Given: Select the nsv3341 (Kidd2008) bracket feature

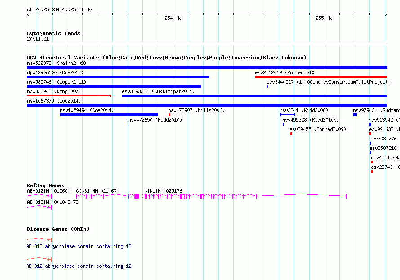Looking at the screenshot, I should pos(288,115).
